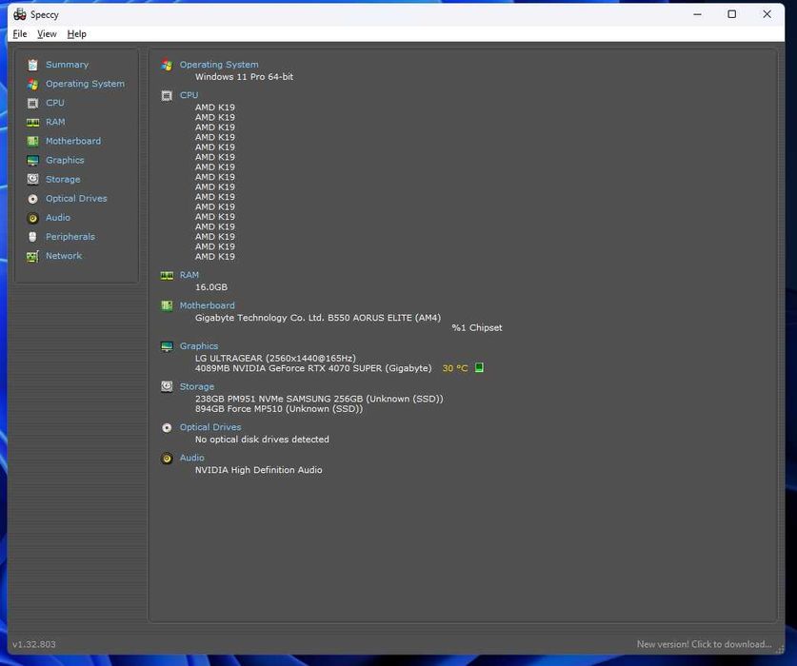Open the File menu
Image resolution: width=797 pixels, height=666 pixels.
pyautogui.click(x=19, y=34)
